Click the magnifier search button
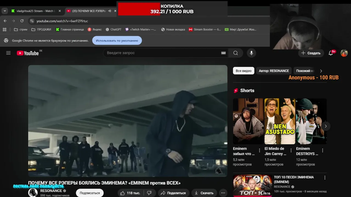 pyautogui.click(x=236, y=53)
